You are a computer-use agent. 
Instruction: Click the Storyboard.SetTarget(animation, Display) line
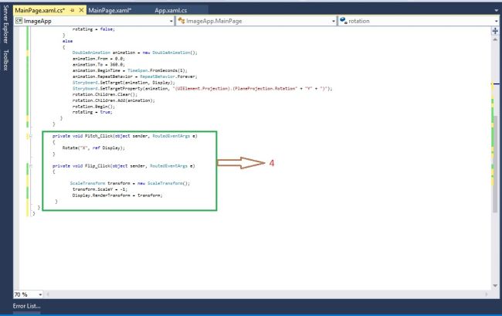(x=124, y=83)
